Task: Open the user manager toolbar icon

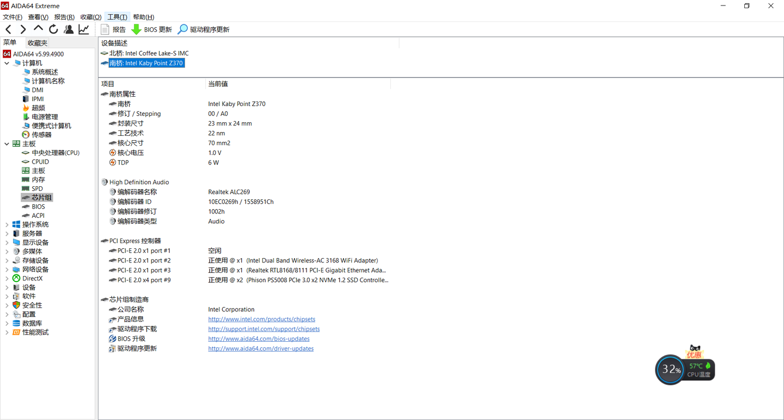Action: pyautogui.click(x=69, y=29)
